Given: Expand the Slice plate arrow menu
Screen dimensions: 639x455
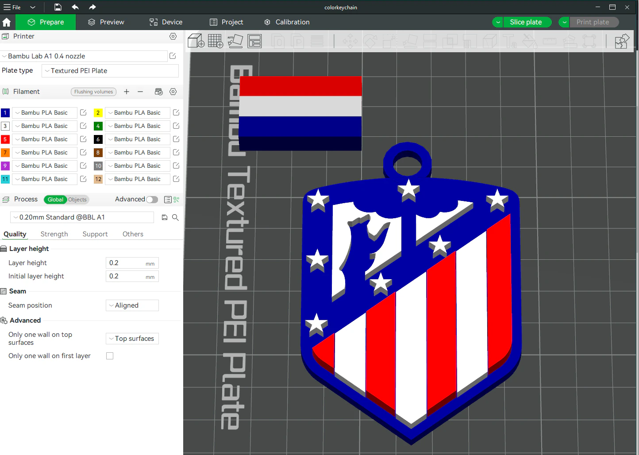Looking at the screenshot, I should 498,22.
